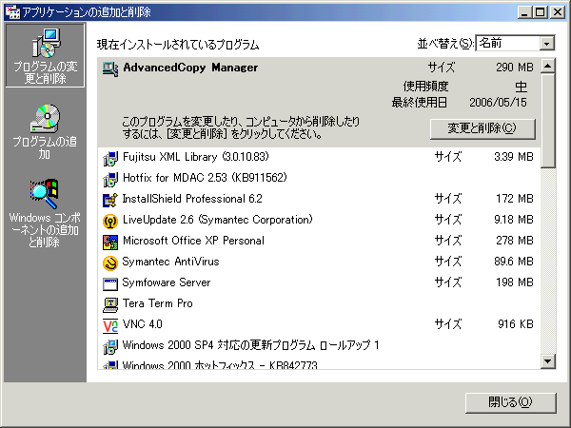Click the VNC 4.0 icon
The height and width of the screenshot is (428, 571).
110,325
